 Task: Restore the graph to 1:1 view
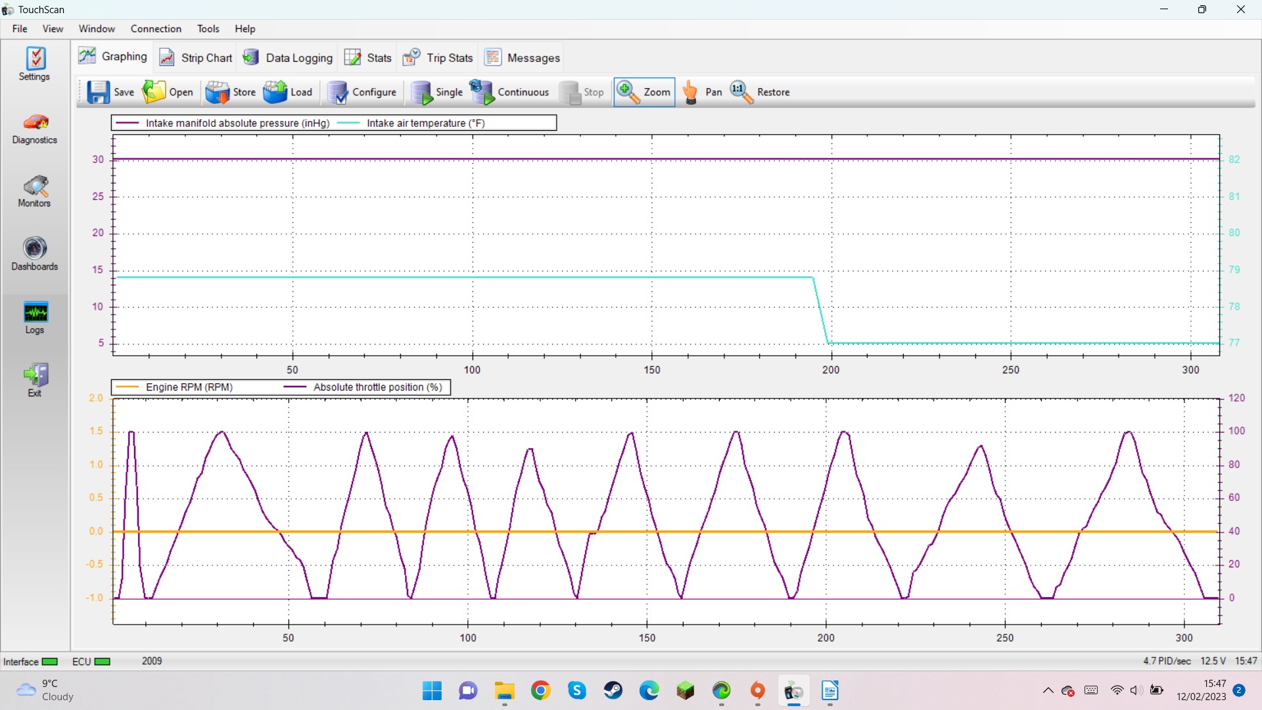point(760,92)
